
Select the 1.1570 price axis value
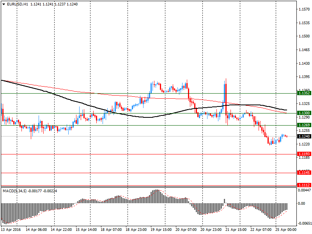click(x=304, y=9)
